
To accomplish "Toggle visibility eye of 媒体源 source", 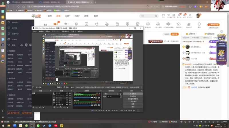I will [67, 93].
